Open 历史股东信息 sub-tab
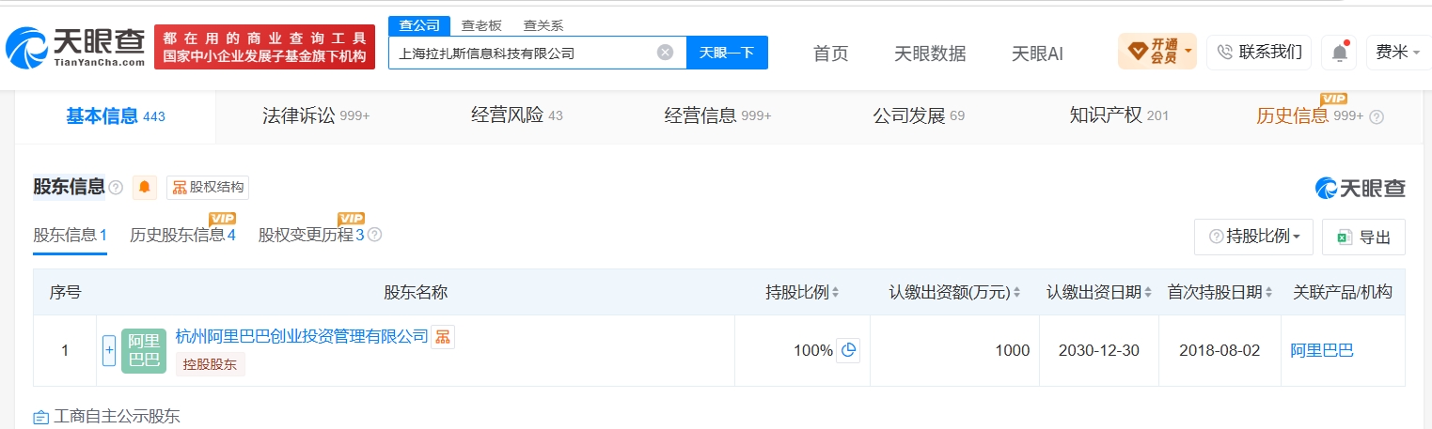This screenshot has width=1432, height=429. coord(182,235)
